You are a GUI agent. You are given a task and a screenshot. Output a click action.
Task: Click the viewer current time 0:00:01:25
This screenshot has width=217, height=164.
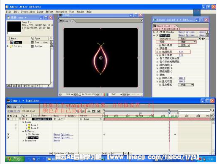point(88,94)
